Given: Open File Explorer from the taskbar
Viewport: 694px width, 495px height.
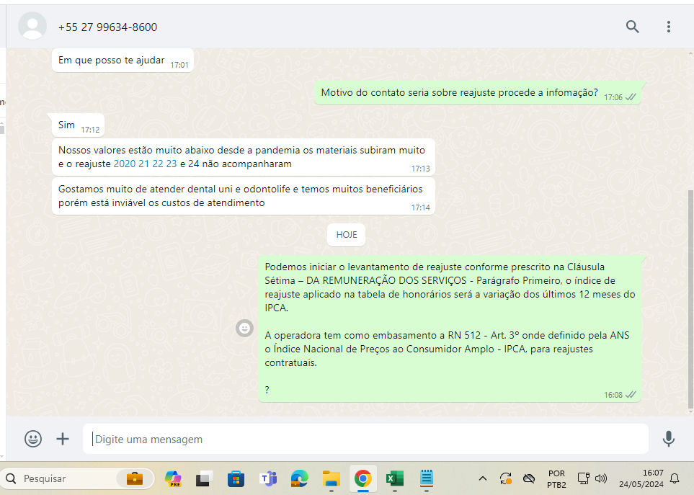Looking at the screenshot, I should coord(331,478).
